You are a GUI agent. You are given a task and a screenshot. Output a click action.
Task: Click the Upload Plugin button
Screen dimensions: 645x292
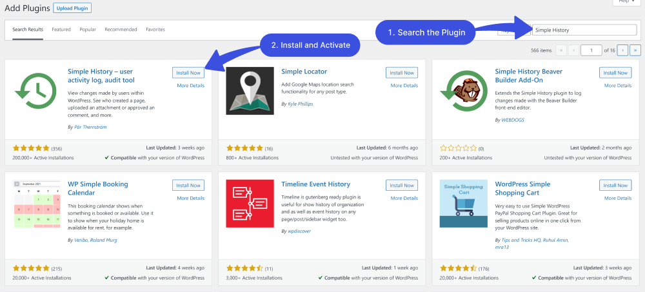click(72, 8)
